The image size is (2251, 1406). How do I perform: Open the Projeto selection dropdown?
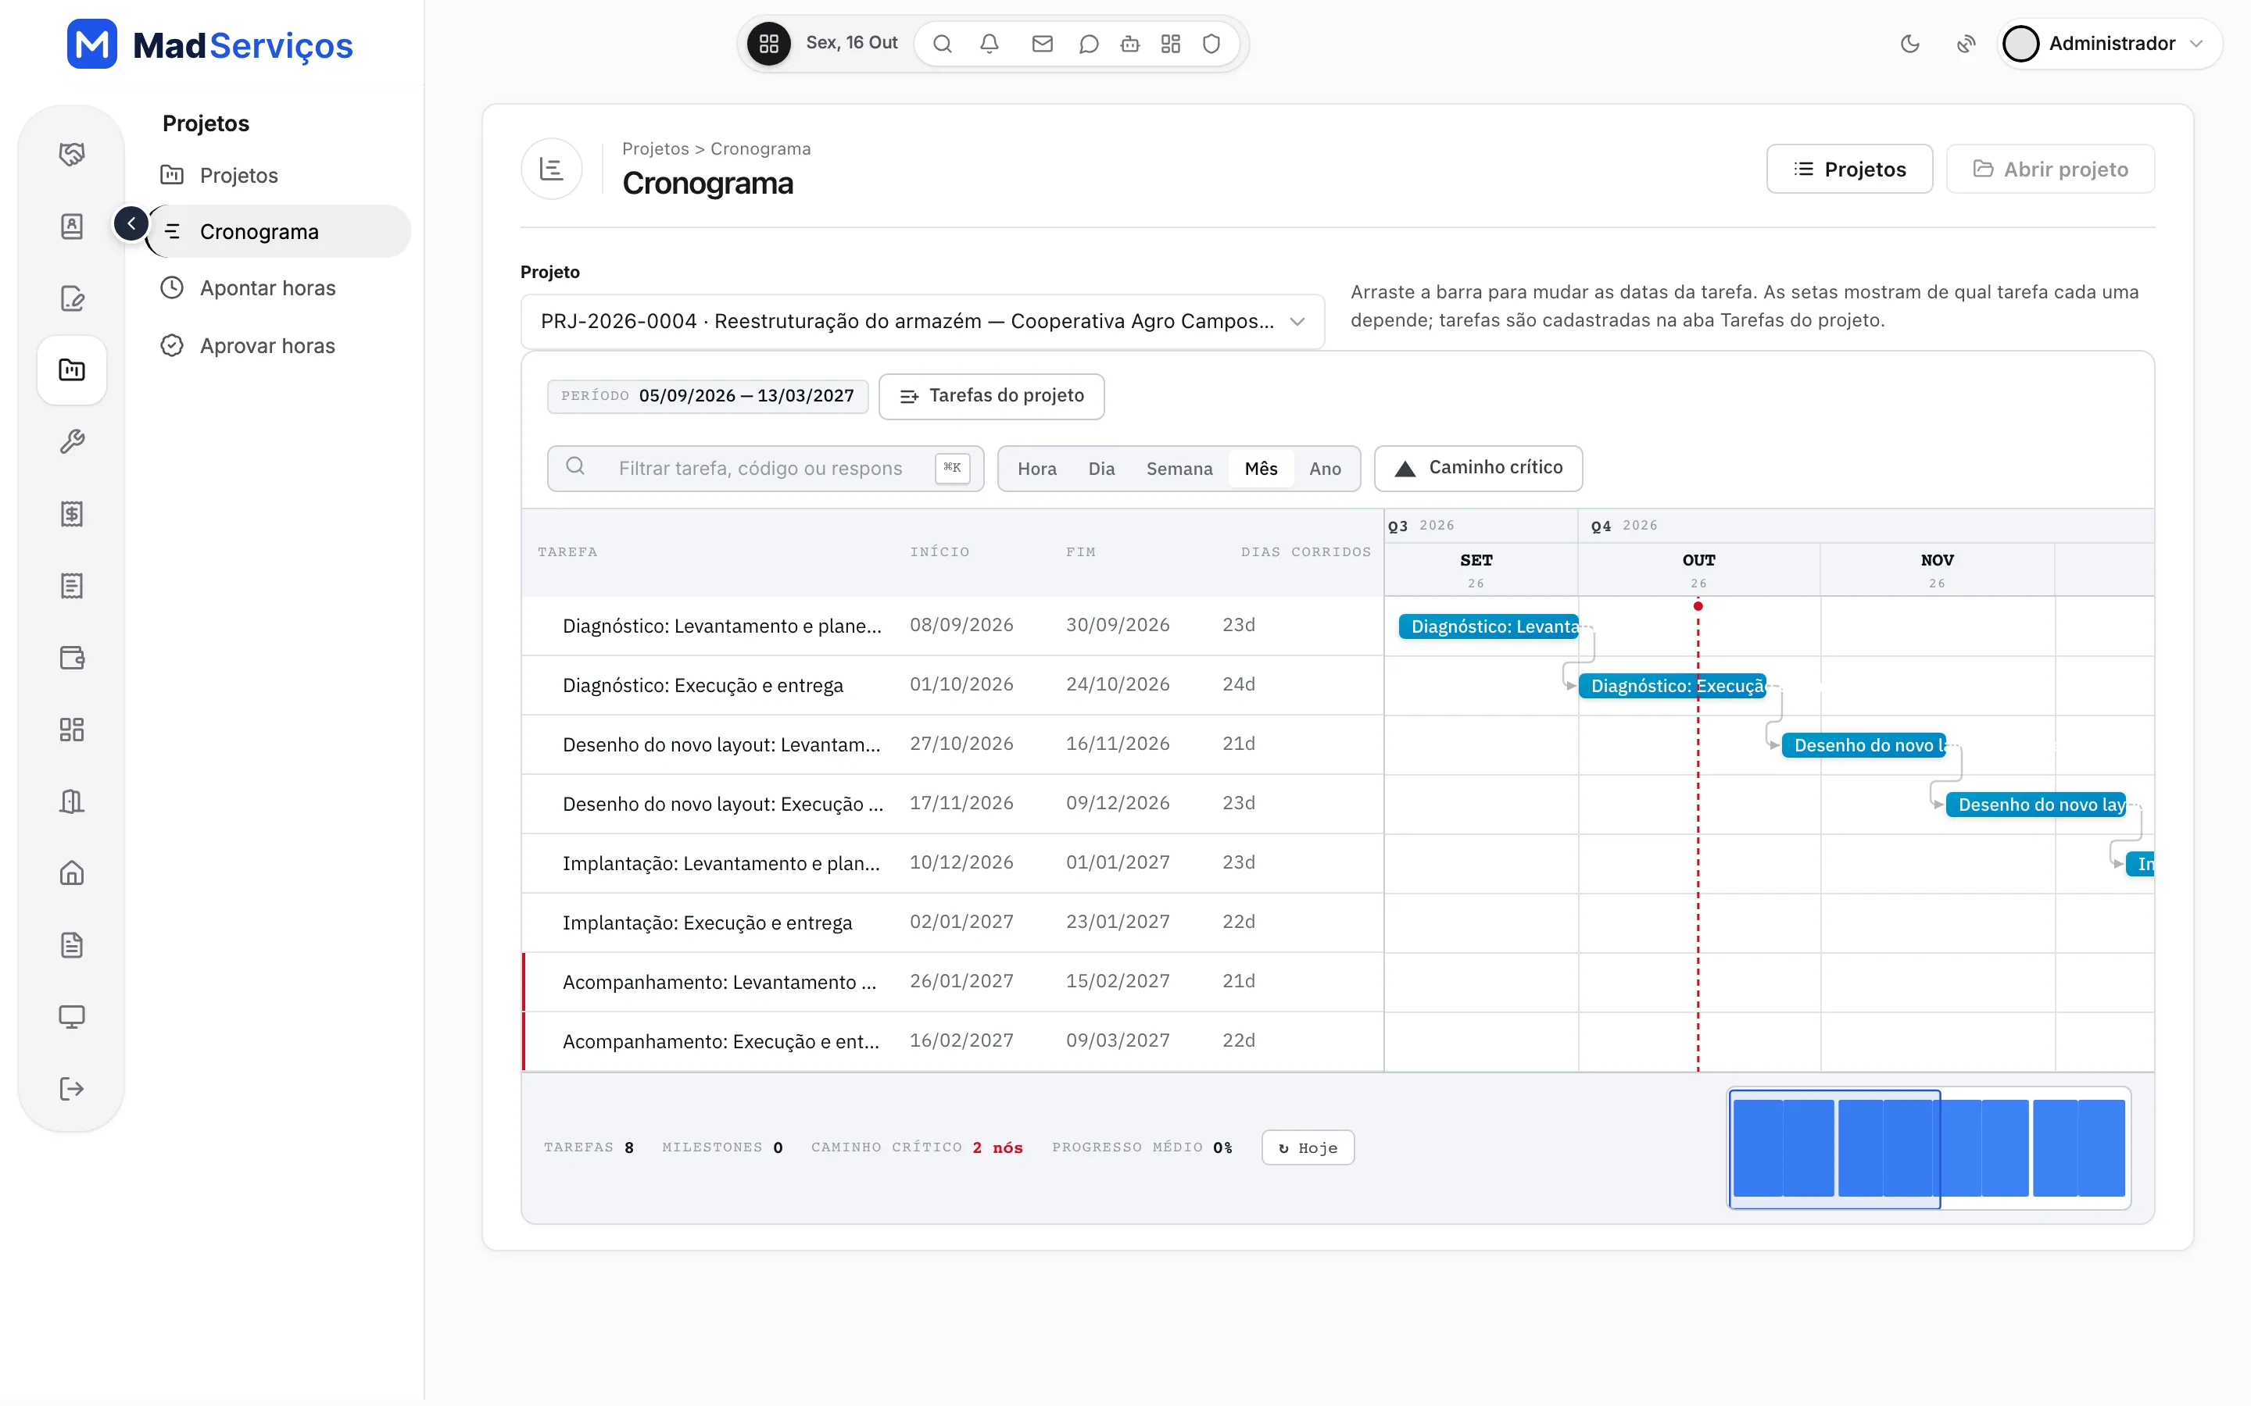[x=922, y=322]
